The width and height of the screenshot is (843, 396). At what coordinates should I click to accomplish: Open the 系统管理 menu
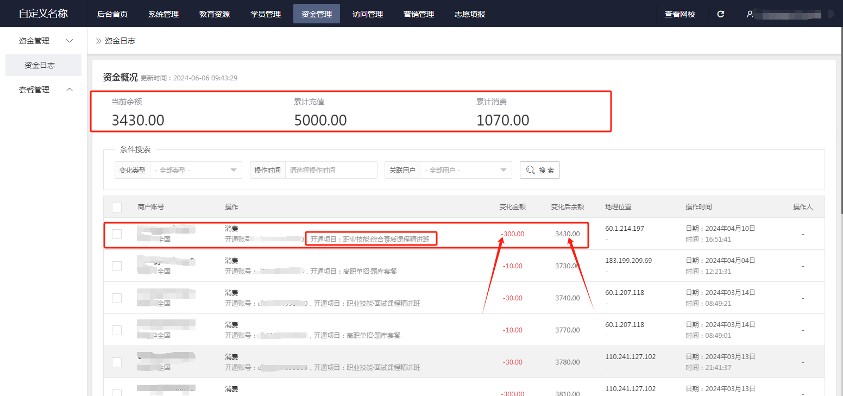pyautogui.click(x=163, y=14)
